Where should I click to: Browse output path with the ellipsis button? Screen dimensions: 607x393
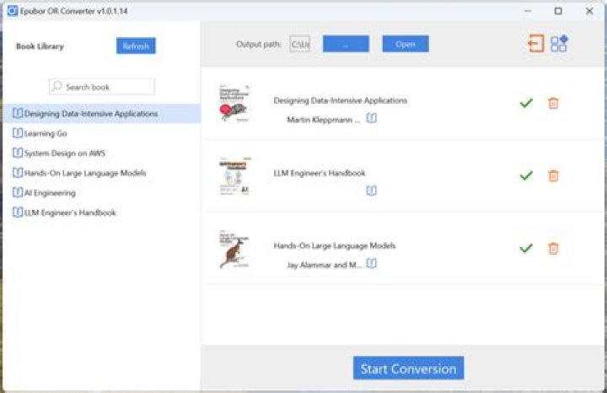(x=346, y=44)
